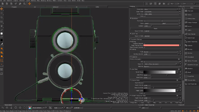Toggle the Mask Preview Enabled checkbox
Screen dimensions: 199x112
tap(144, 47)
